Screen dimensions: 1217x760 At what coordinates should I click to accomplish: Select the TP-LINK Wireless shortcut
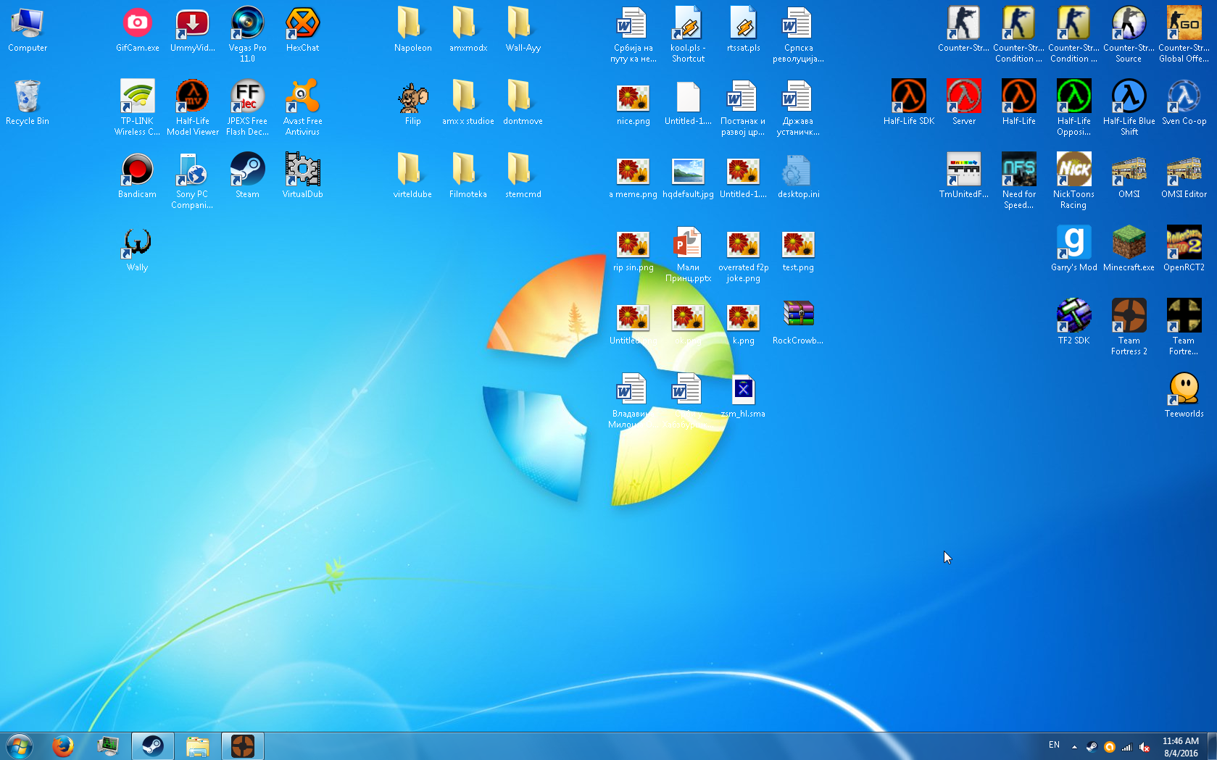point(137,108)
